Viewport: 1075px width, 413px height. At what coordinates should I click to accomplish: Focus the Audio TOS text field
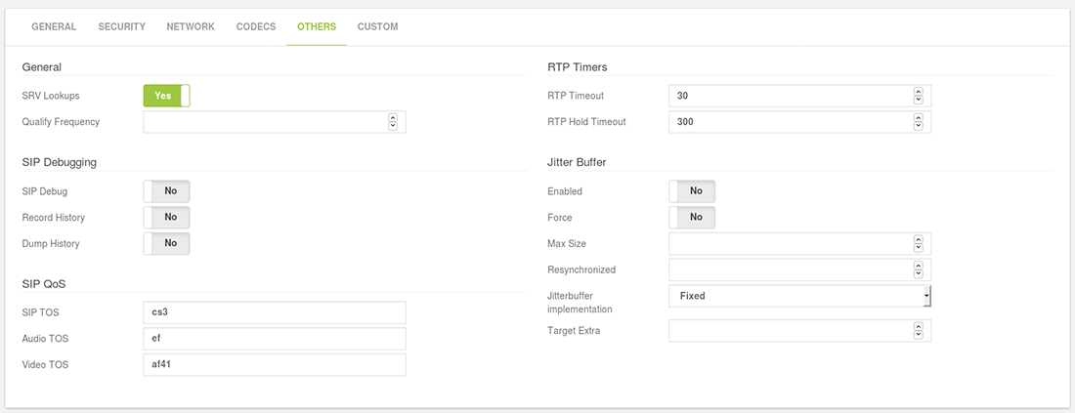point(275,339)
